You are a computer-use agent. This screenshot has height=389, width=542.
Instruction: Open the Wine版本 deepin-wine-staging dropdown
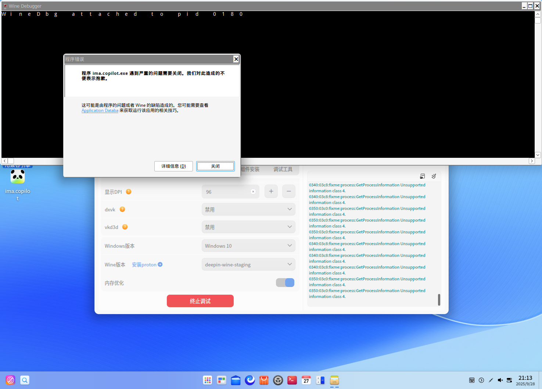[248, 265]
